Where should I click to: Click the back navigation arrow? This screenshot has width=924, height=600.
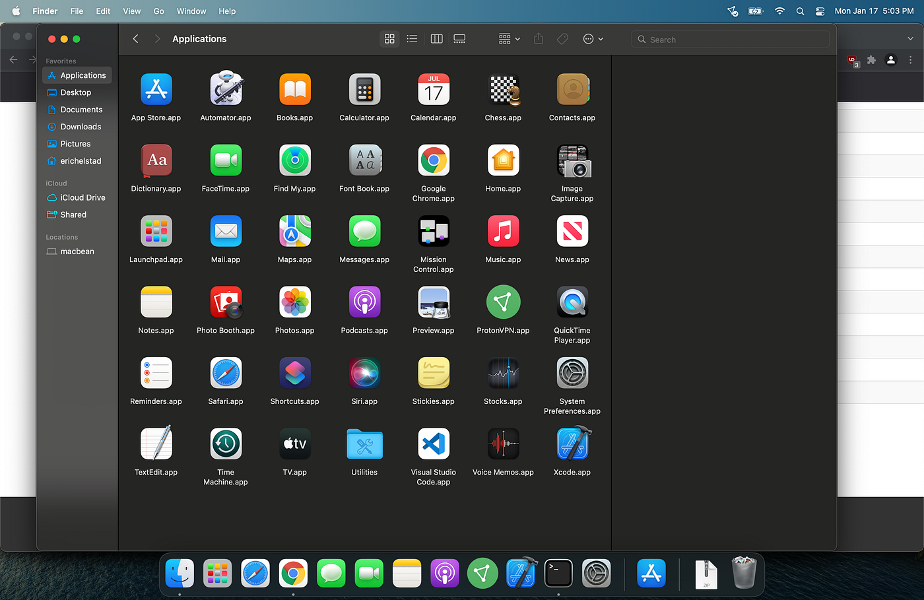(135, 38)
